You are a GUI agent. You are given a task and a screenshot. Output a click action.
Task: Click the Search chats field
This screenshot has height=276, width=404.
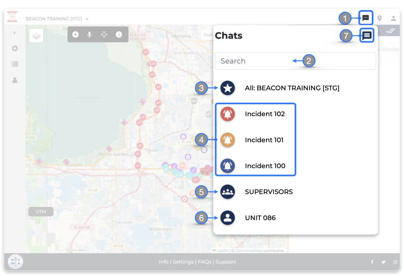tap(295, 61)
